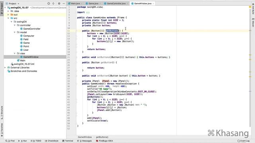Click fold marker at line 11
Screen dimensions: 255x143
[76, 31]
